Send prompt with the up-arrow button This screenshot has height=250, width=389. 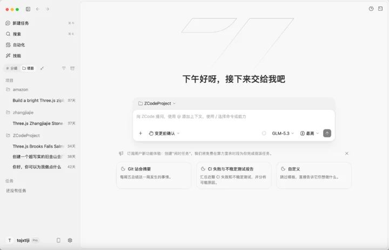(x=327, y=134)
